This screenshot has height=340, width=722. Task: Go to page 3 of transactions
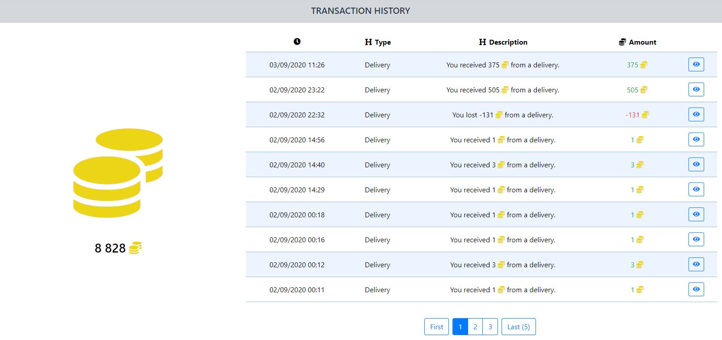[490, 327]
